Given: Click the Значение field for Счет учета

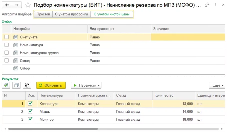Looking at the screenshot, I should click(x=188, y=37).
